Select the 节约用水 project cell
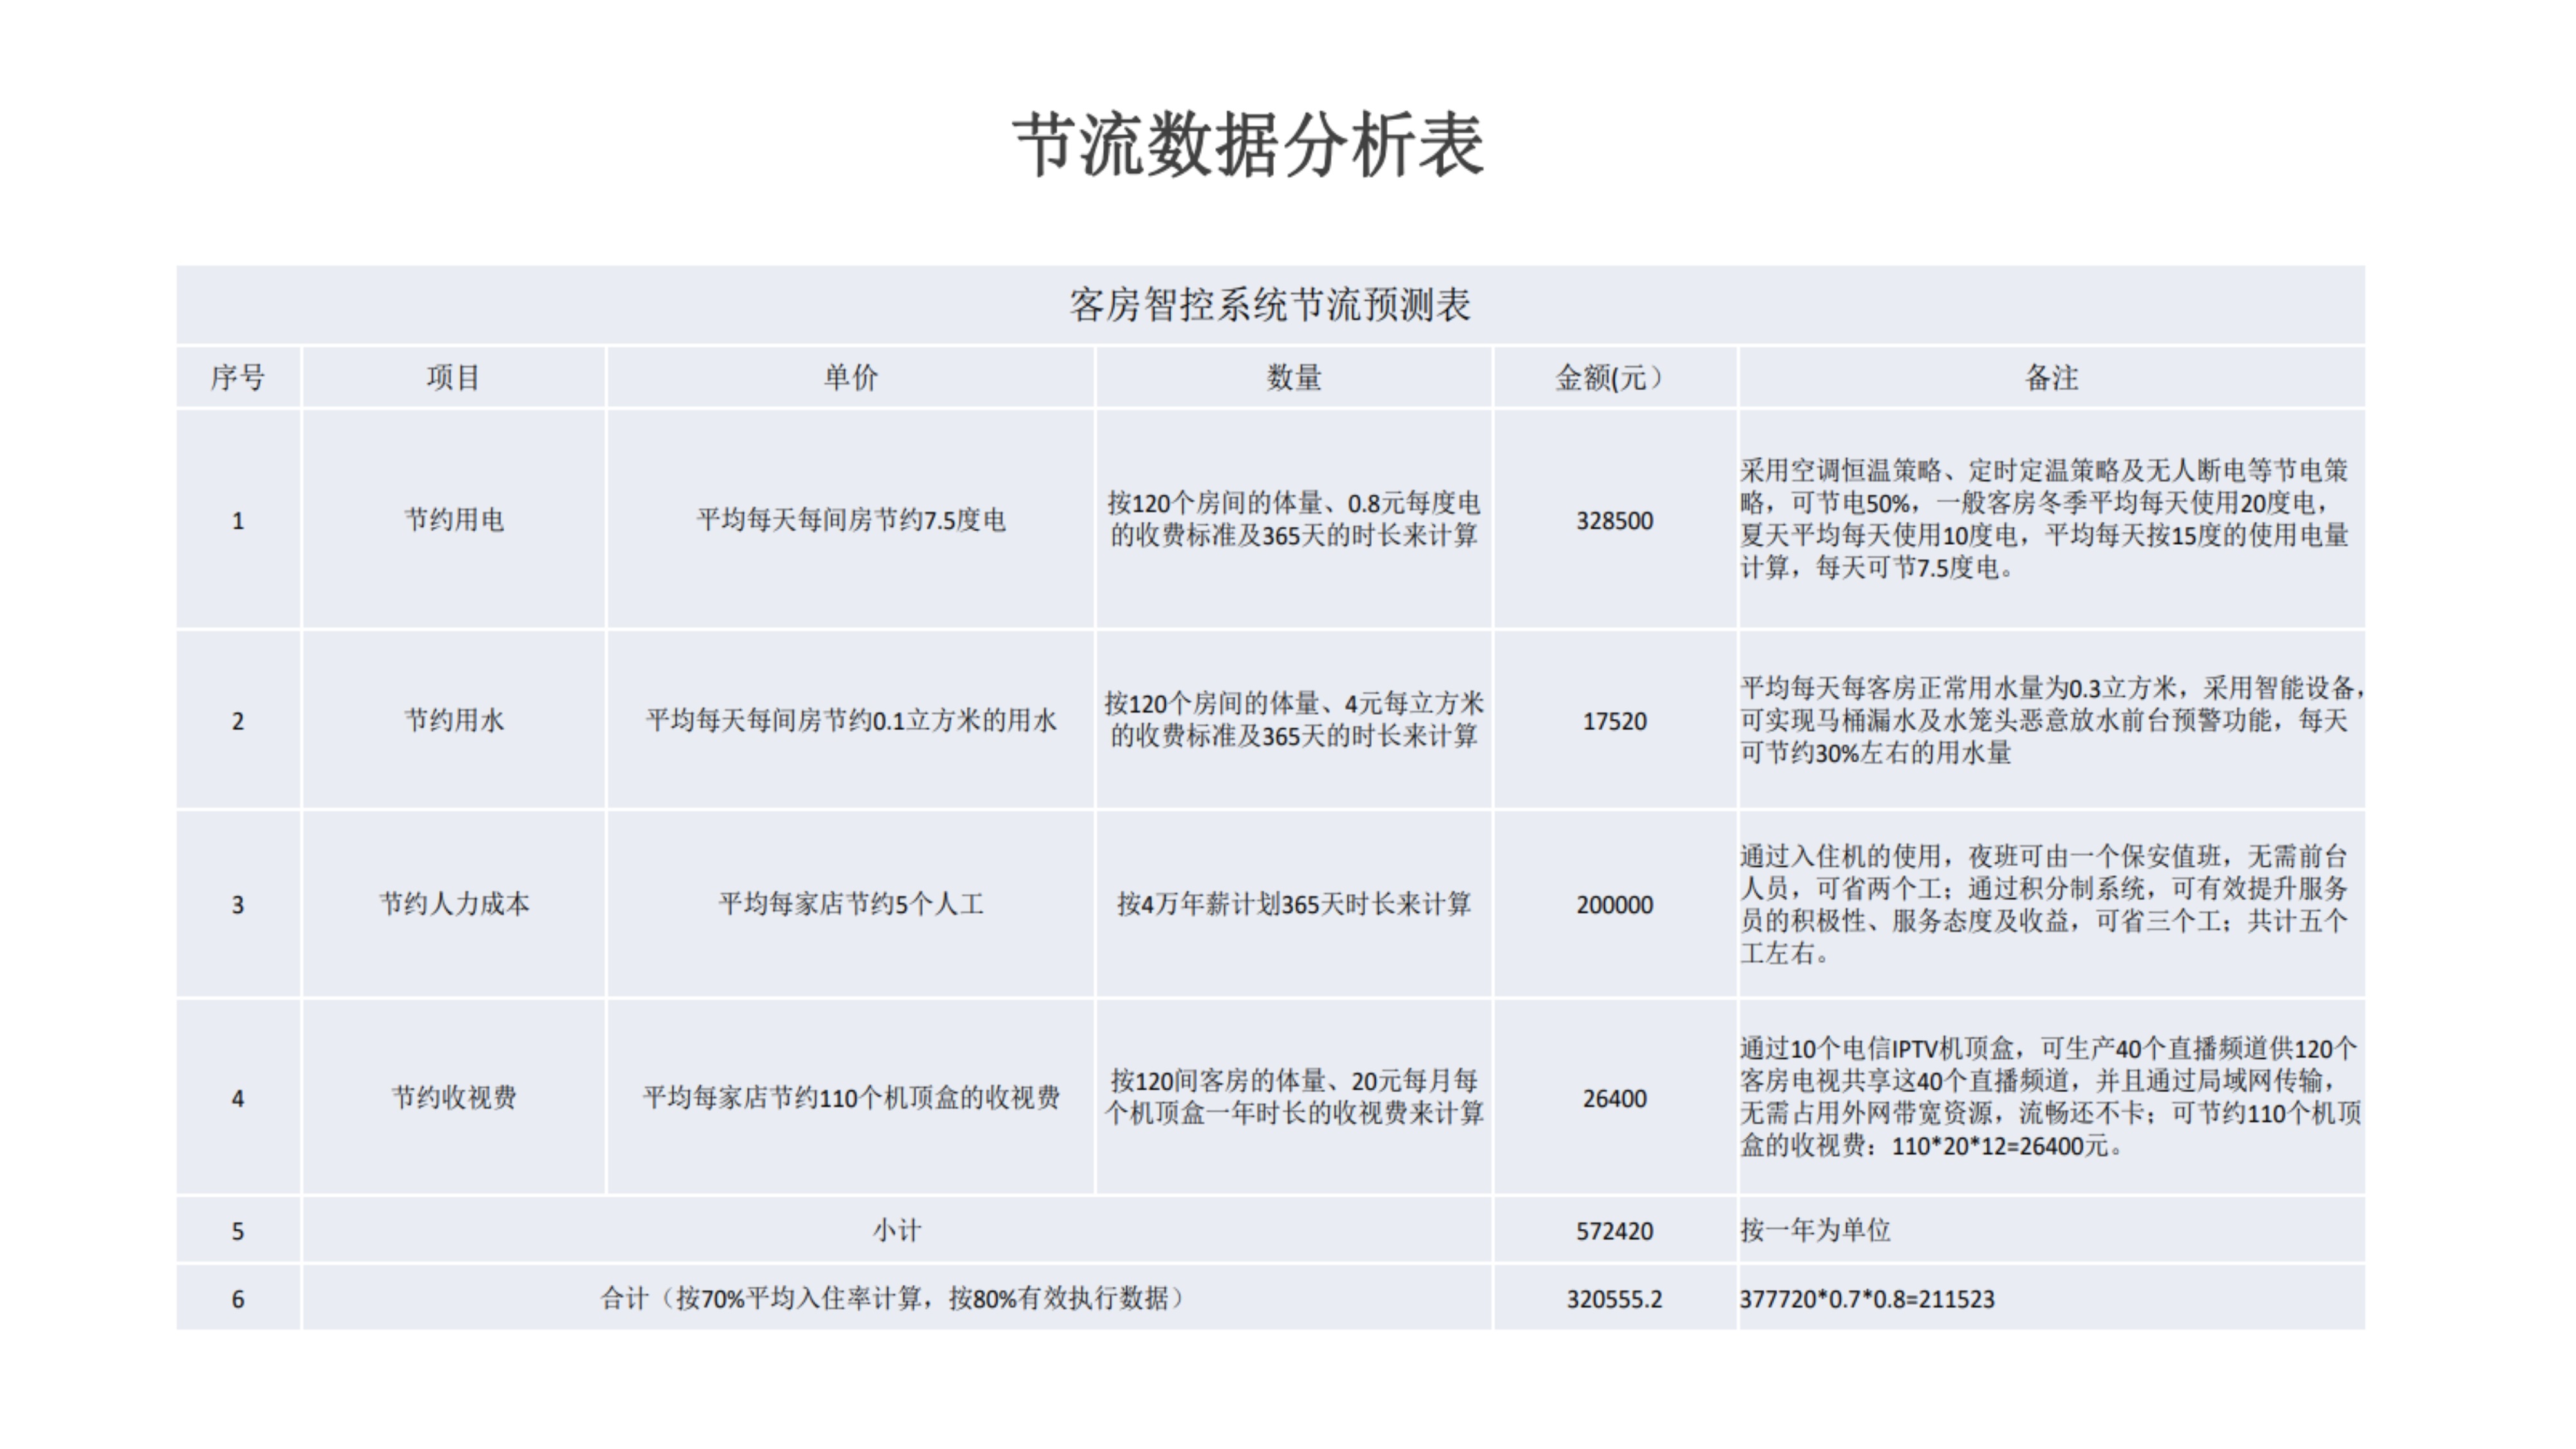 pos(453,720)
